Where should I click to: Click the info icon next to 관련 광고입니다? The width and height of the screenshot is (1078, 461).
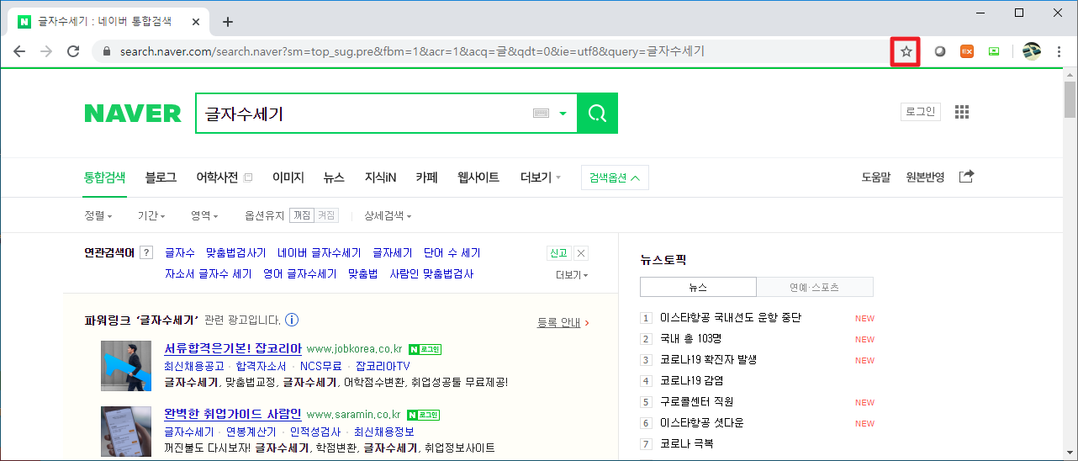292,320
